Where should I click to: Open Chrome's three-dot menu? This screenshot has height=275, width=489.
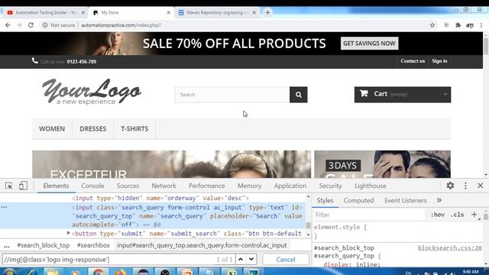481,25
